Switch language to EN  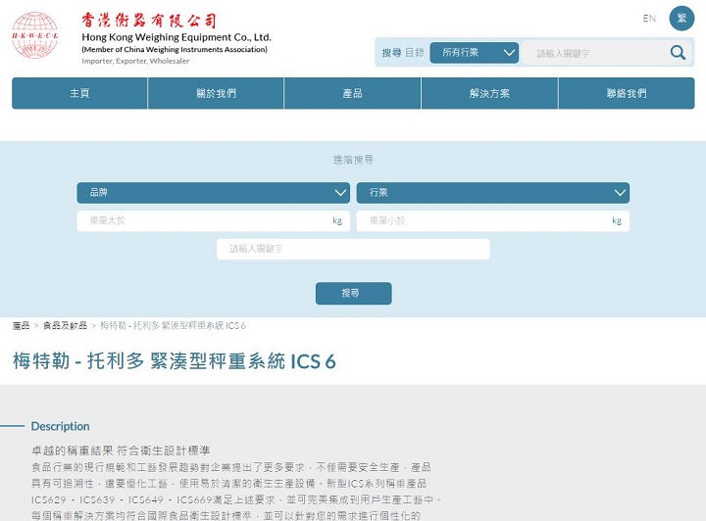coord(649,19)
